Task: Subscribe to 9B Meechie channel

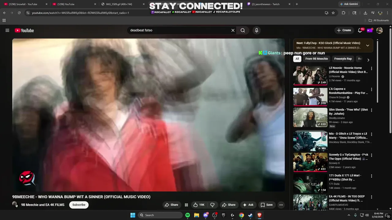Action: pyautogui.click(x=79, y=205)
